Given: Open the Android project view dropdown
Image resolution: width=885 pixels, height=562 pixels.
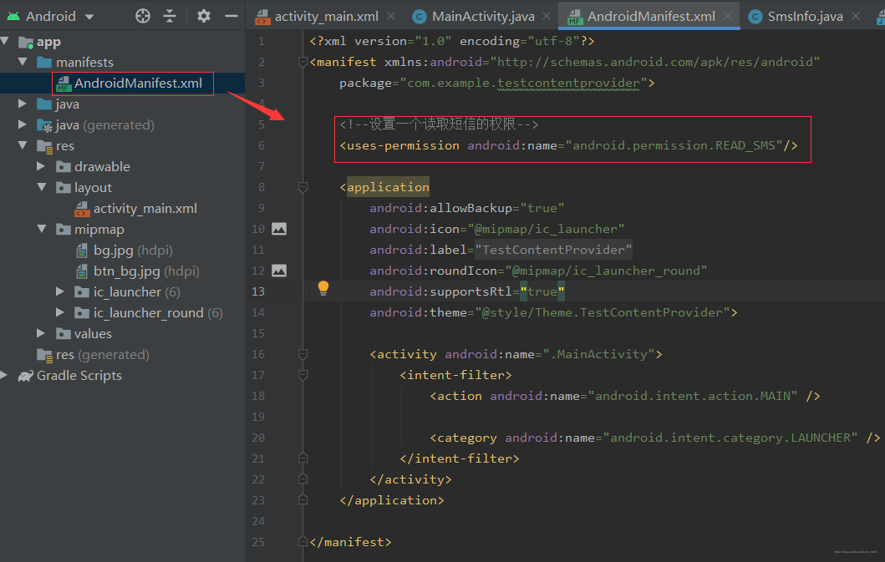Looking at the screenshot, I should pyautogui.click(x=89, y=17).
